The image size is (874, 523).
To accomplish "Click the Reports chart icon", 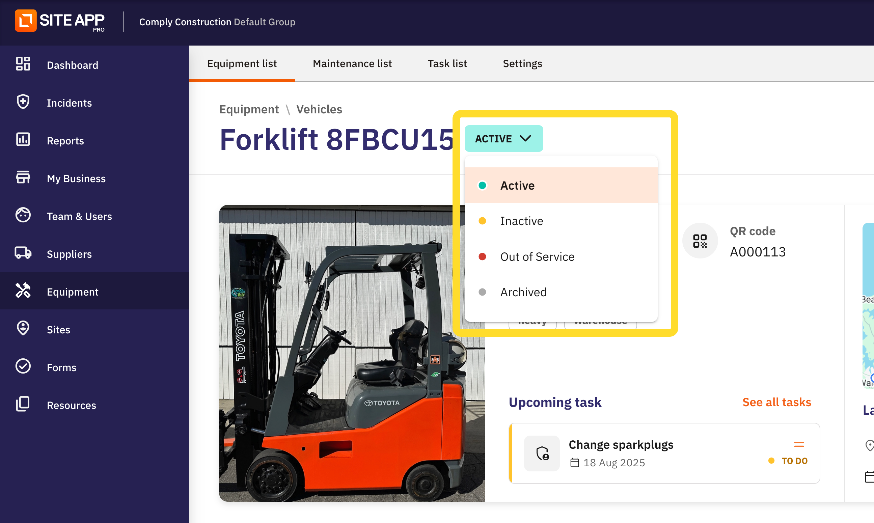I will 23,140.
